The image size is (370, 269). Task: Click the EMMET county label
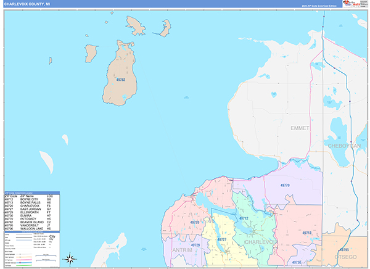click(x=299, y=128)
